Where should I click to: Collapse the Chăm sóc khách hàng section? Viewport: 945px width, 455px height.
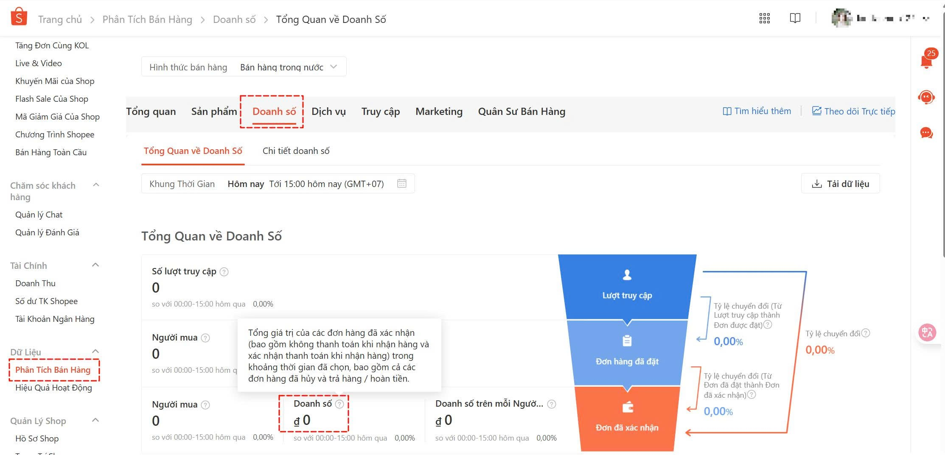96,185
